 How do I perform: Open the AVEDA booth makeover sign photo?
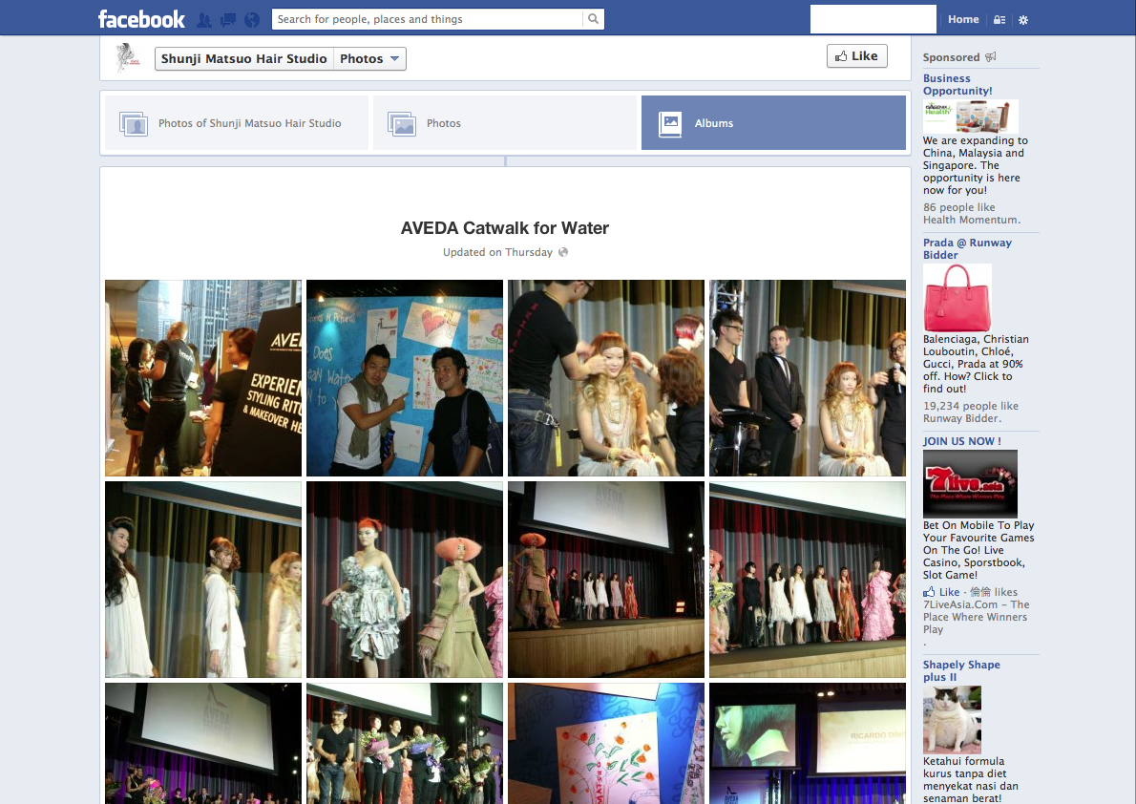202,378
